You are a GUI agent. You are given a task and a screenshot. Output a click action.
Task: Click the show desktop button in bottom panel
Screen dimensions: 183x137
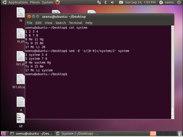4,133
